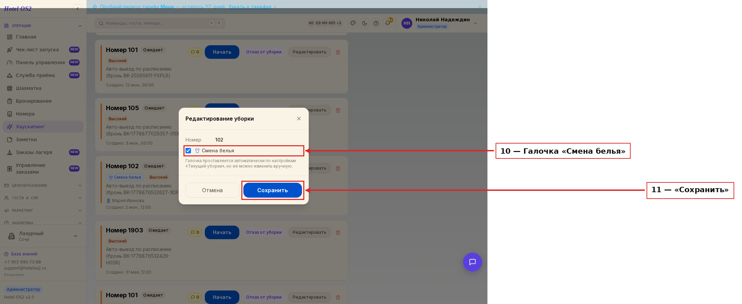Follow the Узнать о тарифах link

[x=250, y=7]
